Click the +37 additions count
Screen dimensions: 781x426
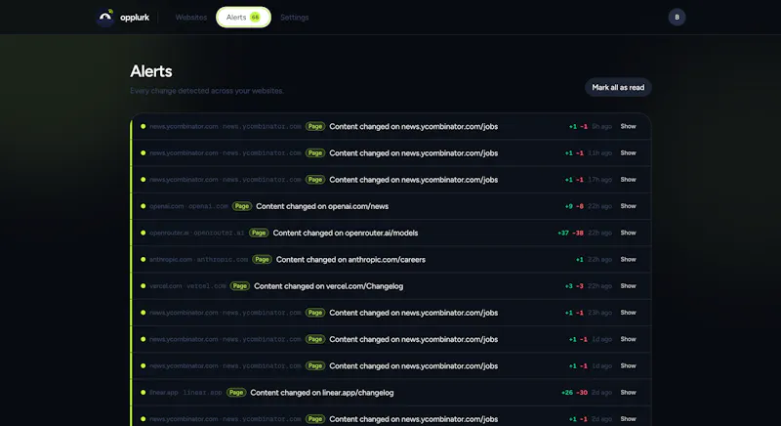(563, 233)
